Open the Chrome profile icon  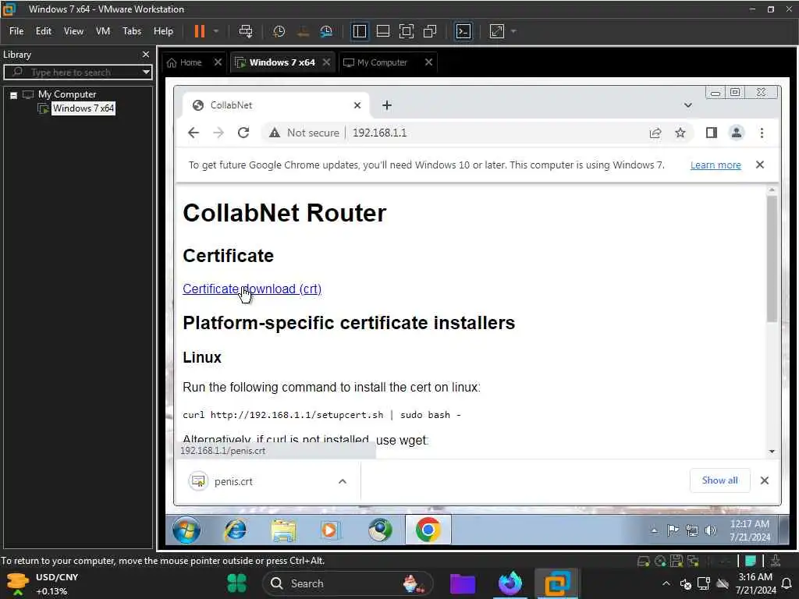click(737, 133)
